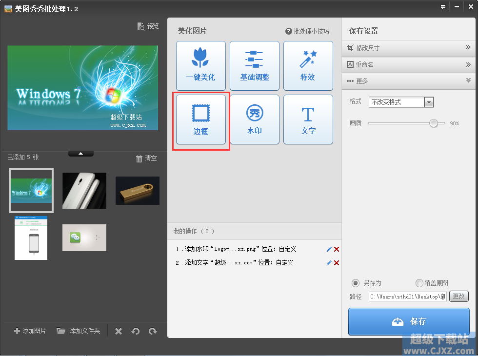478x356 pixels.
Task: Select the gold USB drive thumbnail
Action: pos(138,191)
